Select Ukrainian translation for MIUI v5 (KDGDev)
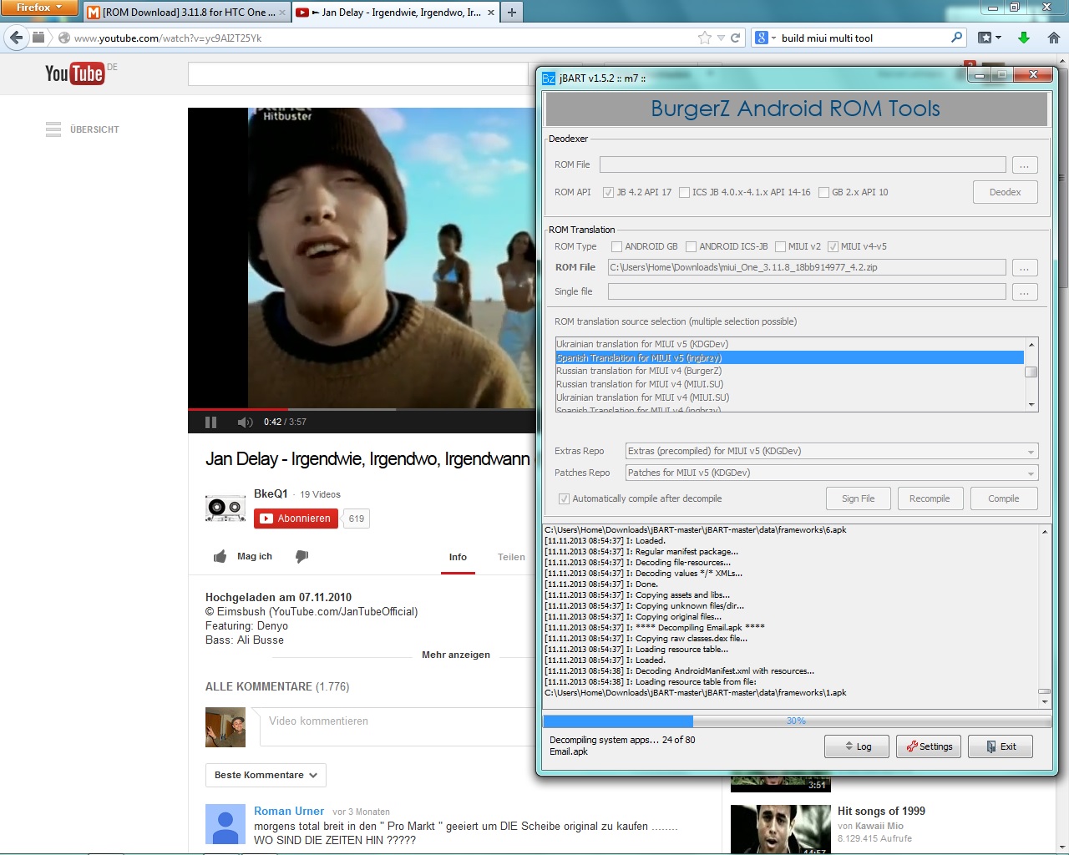 coord(789,344)
